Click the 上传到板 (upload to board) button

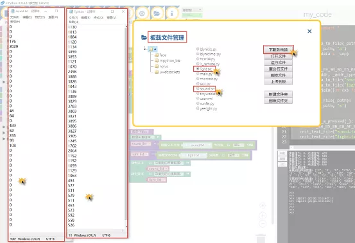pyautogui.click(x=278, y=81)
